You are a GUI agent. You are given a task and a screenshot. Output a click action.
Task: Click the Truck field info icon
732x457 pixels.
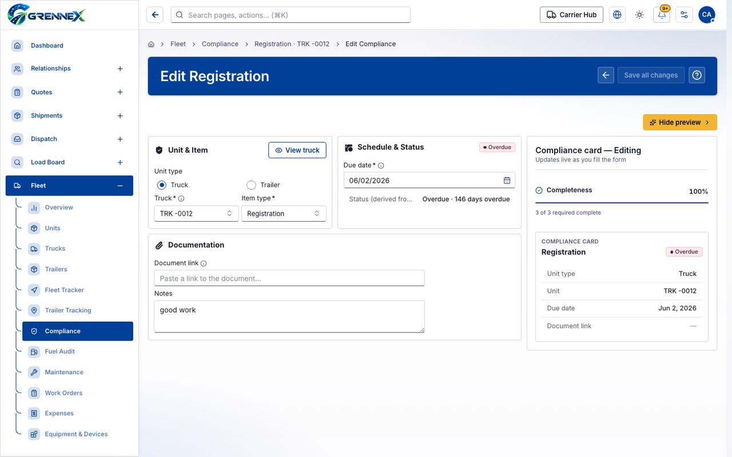(181, 198)
